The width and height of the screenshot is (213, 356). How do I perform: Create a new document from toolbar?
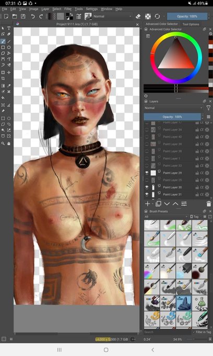(6, 16)
